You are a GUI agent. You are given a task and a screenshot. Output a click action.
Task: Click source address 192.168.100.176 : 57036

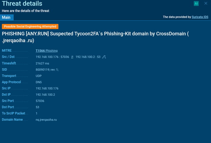[52, 57]
